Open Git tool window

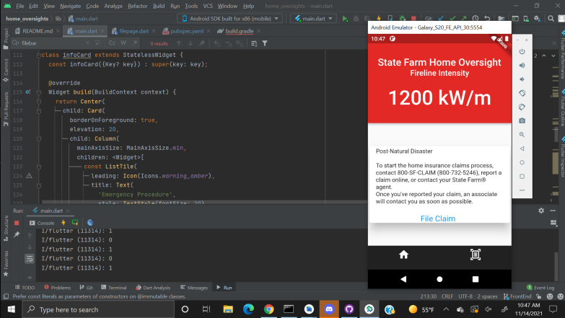86,288
